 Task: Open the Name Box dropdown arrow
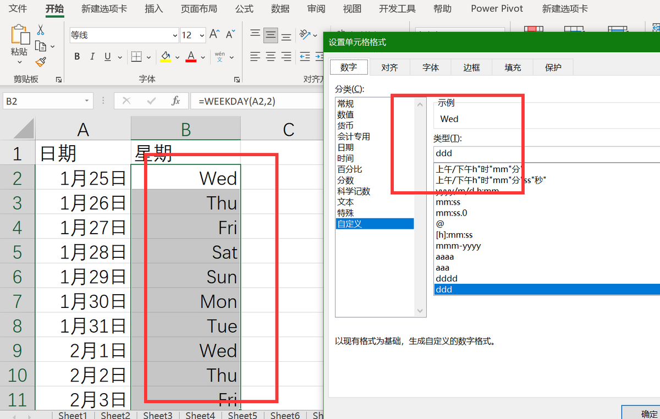coord(87,101)
